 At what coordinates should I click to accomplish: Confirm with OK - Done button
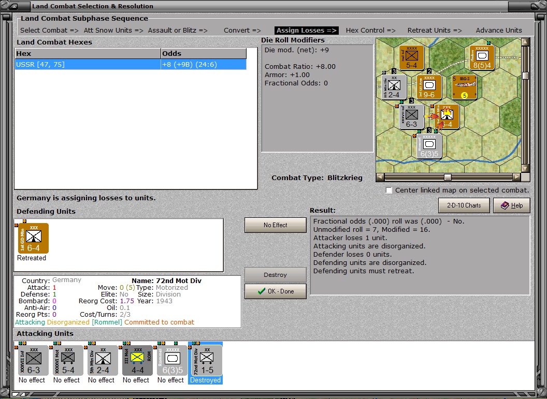(x=275, y=291)
